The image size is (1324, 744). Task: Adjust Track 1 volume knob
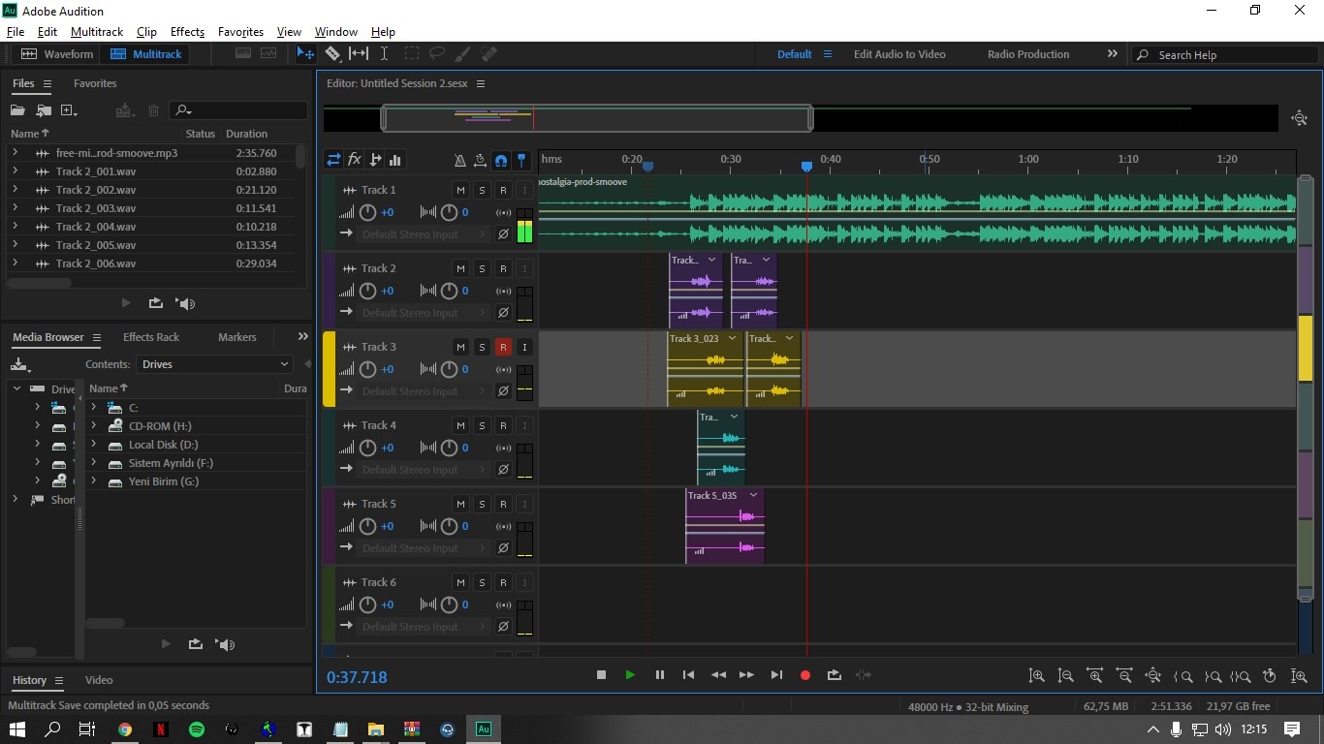(367, 212)
